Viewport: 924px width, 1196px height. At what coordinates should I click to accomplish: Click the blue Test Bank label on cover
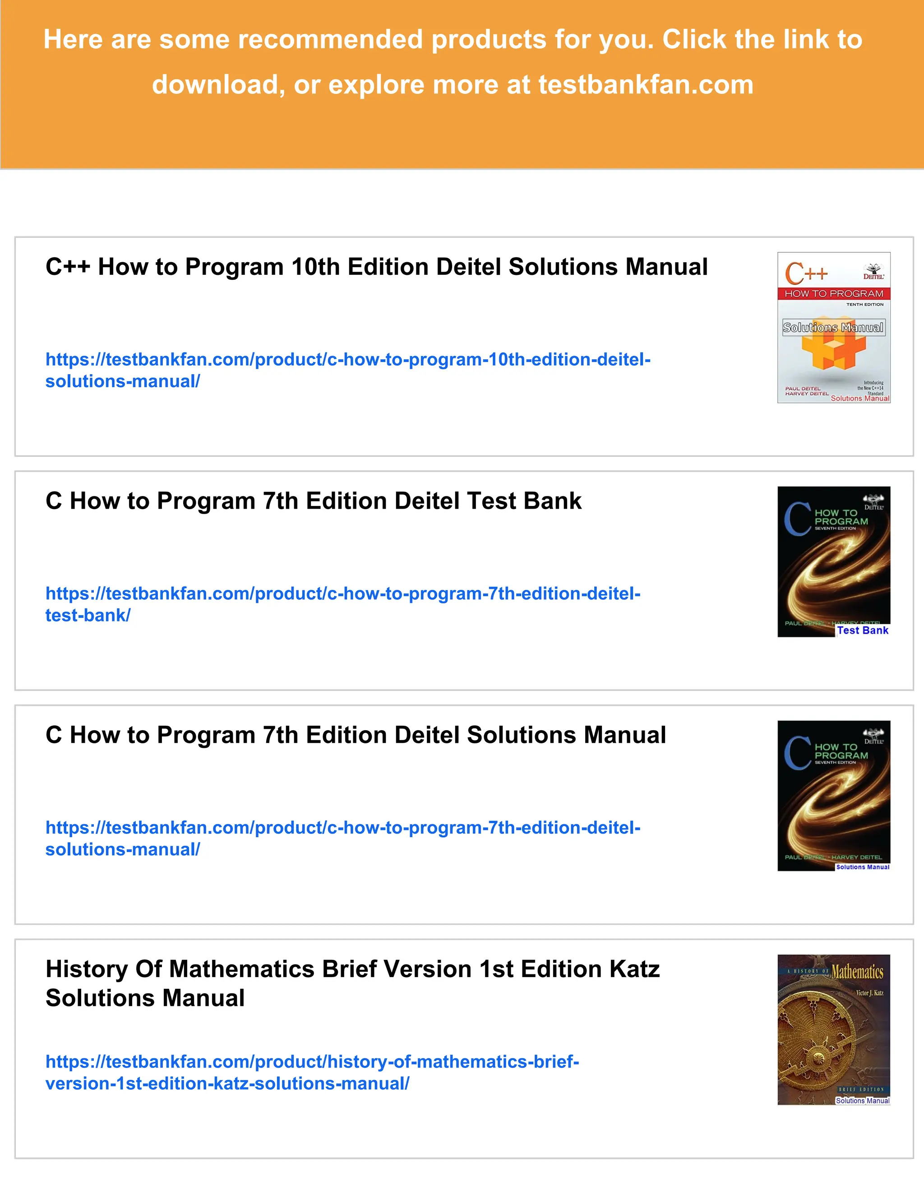862,630
